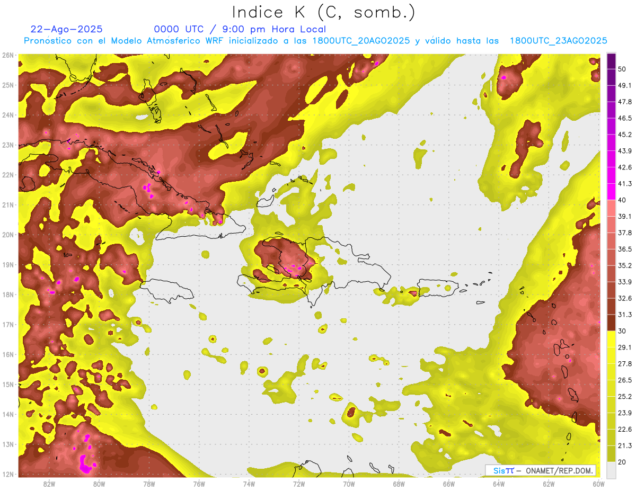Click the legend value 39.1

pos(625,217)
